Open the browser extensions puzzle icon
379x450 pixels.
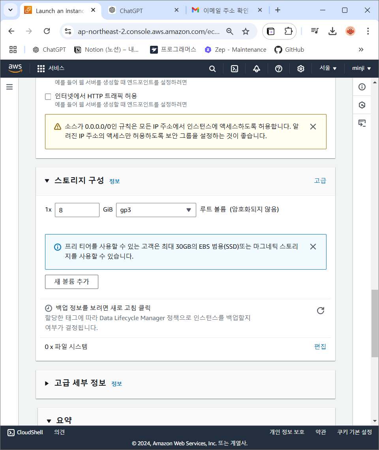(x=288, y=31)
